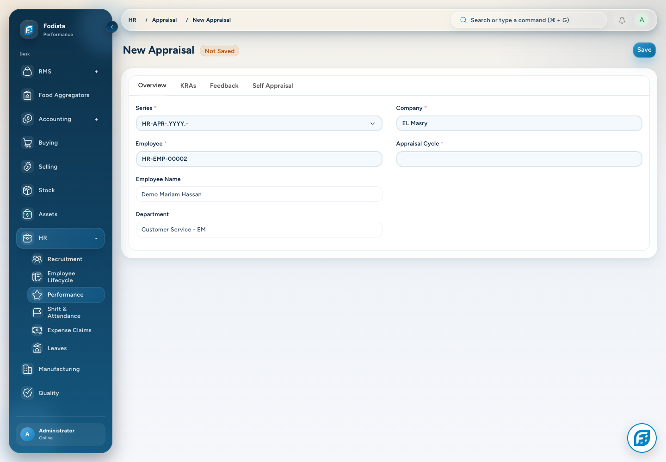This screenshot has width=666, height=462.
Task: Open the RMS module icon
Action: coord(28,72)
